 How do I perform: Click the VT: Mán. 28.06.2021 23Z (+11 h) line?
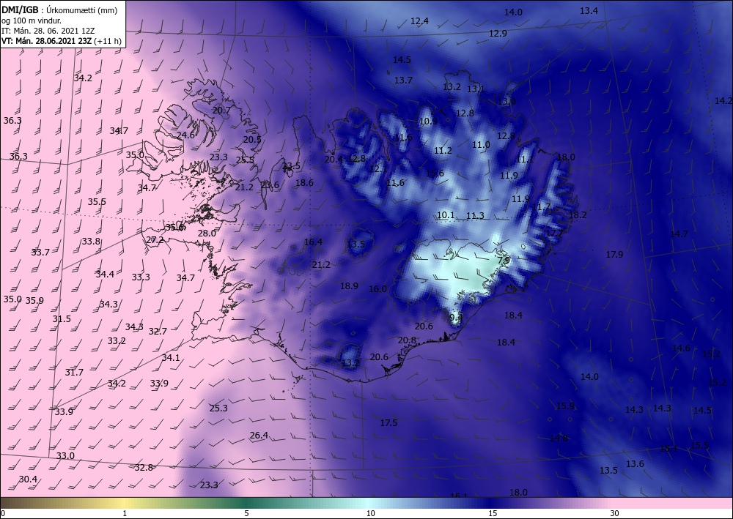click(x=62, y=41)
